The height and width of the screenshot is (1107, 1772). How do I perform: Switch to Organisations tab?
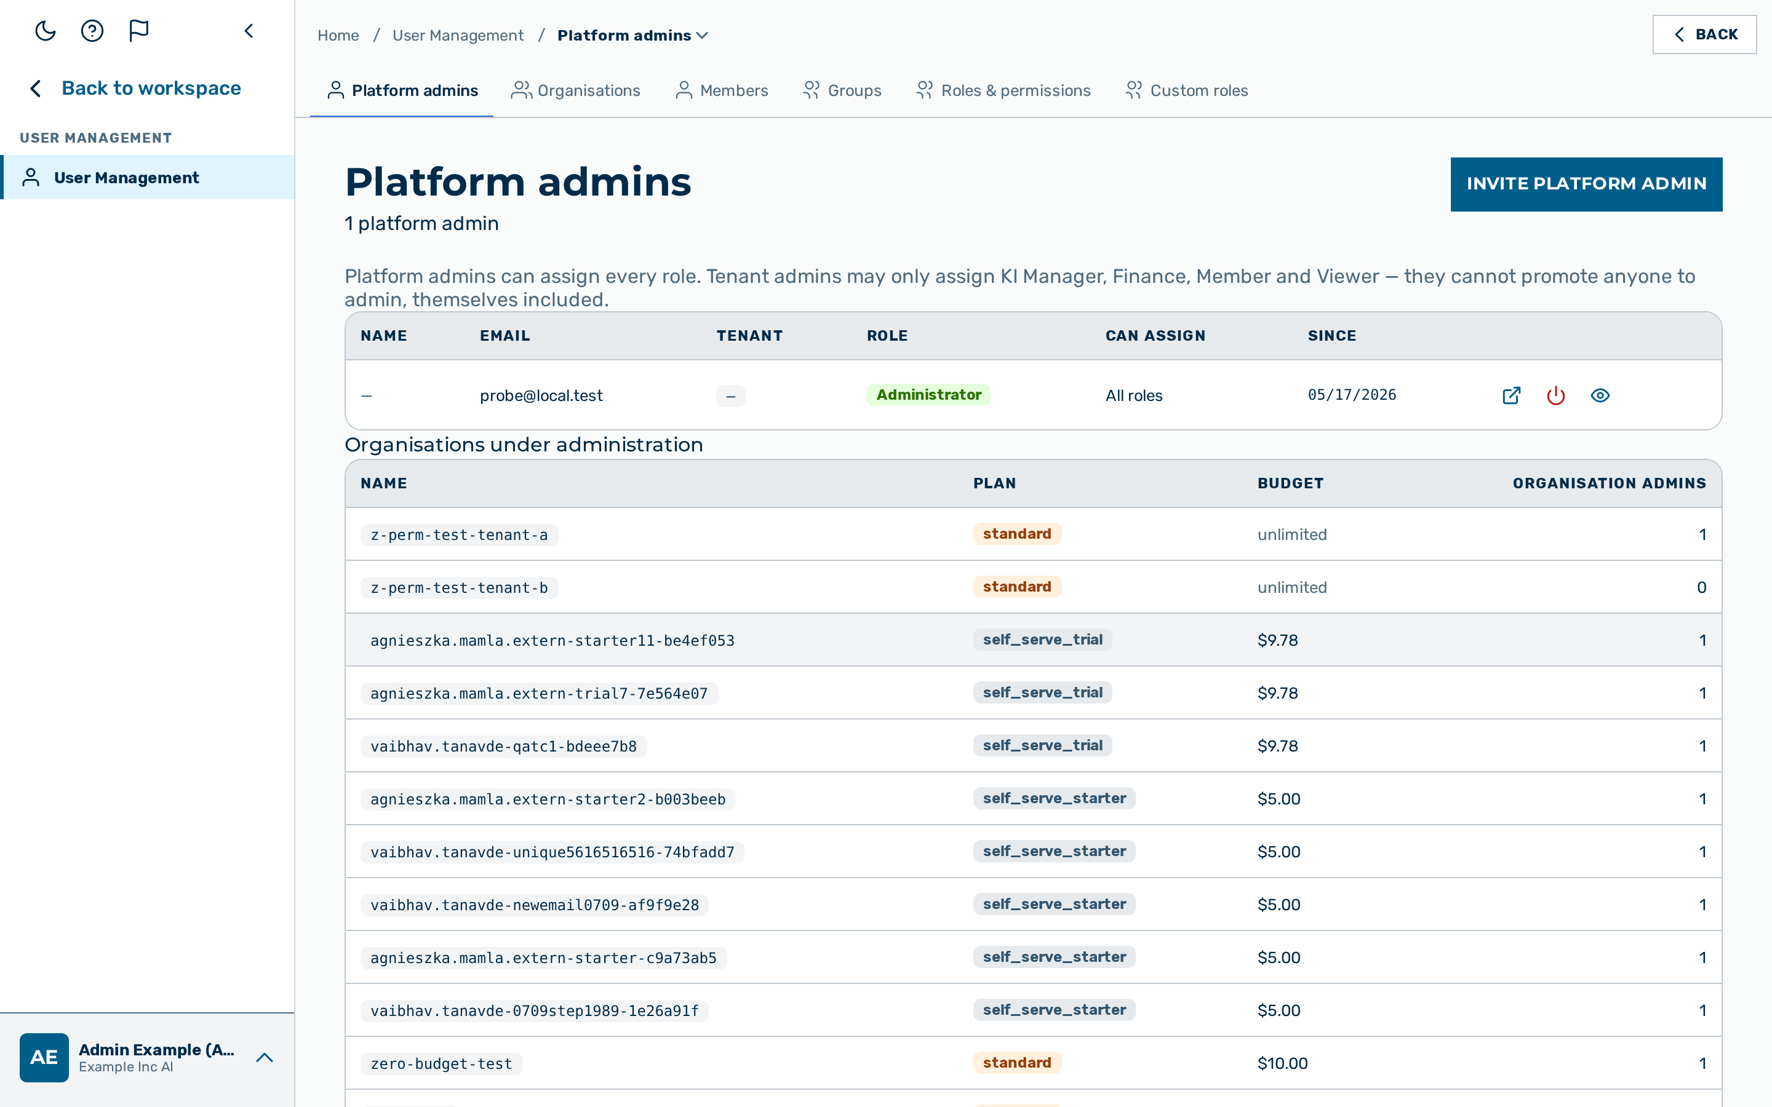tap(575, 90)
